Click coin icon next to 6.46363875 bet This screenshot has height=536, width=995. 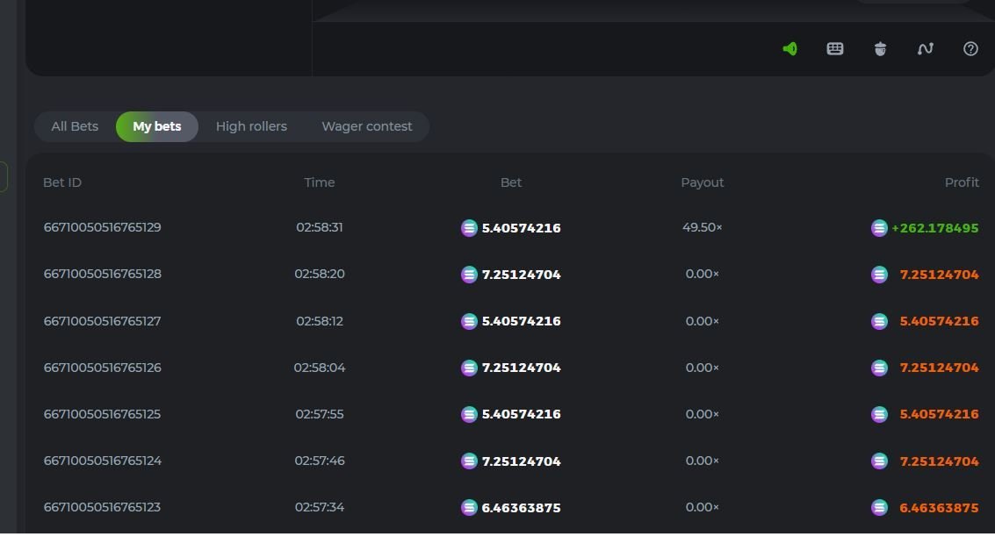[x=469, y=508]
